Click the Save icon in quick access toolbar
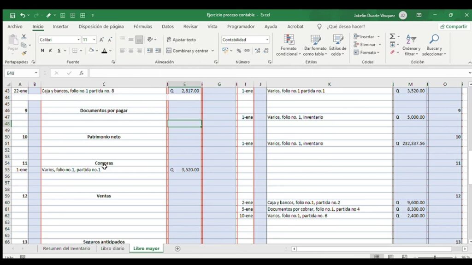 coord(12,15)
